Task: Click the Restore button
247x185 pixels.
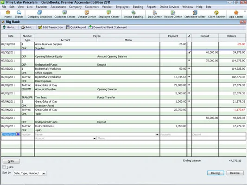Action: (235, 173)
